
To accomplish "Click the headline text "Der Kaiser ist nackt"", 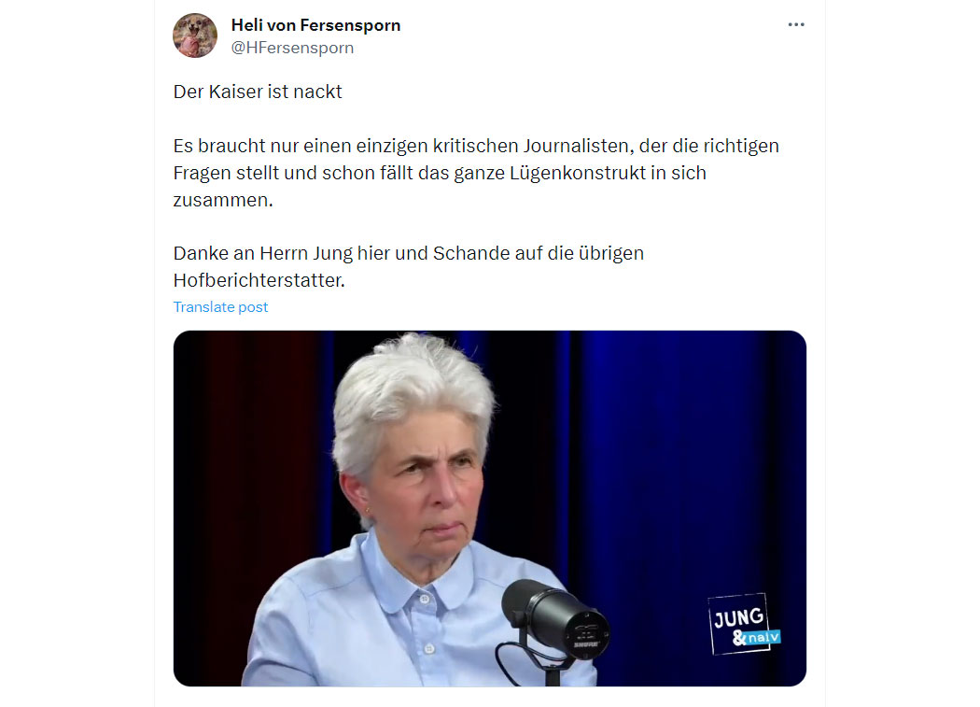I will click(258, 92).
